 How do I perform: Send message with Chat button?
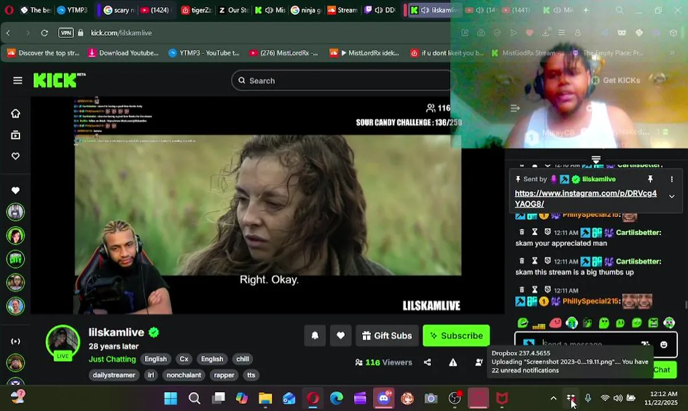click(662, 370)
